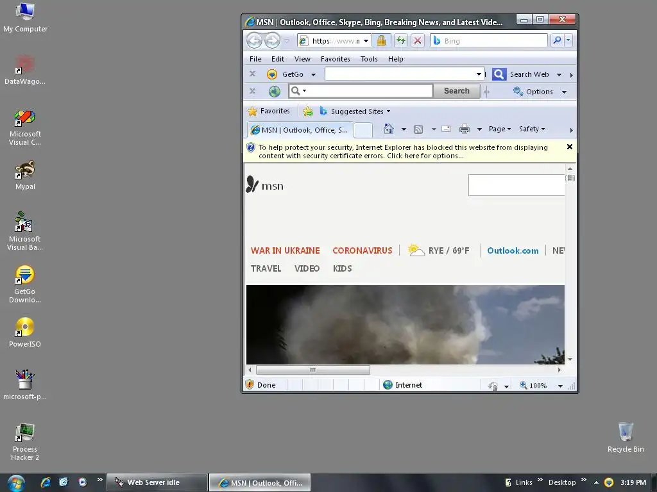
Task: Click the grey Search button
Action: coord(456,91)
